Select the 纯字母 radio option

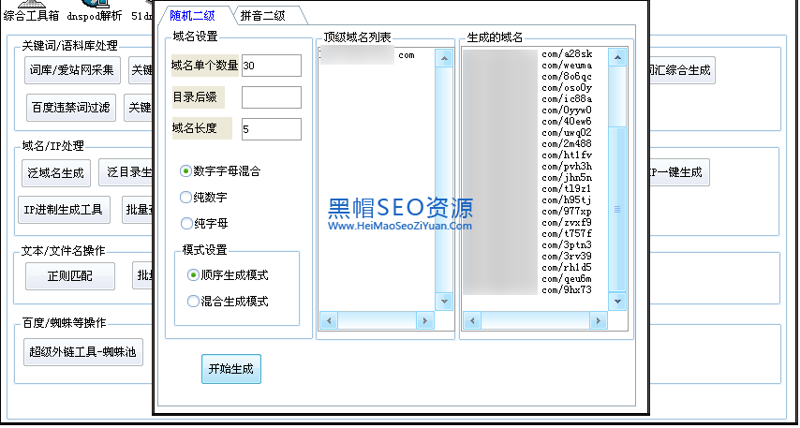click(x=186, y=224)
